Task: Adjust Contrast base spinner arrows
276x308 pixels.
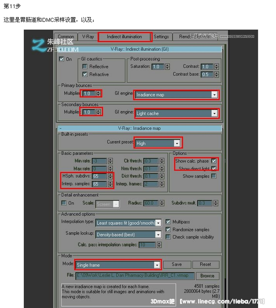Action: pyautogui.click(x=217, y=74)
